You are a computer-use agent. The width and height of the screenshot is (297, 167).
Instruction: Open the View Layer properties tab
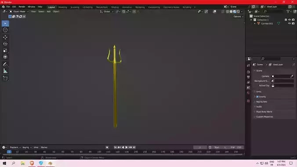248,82
